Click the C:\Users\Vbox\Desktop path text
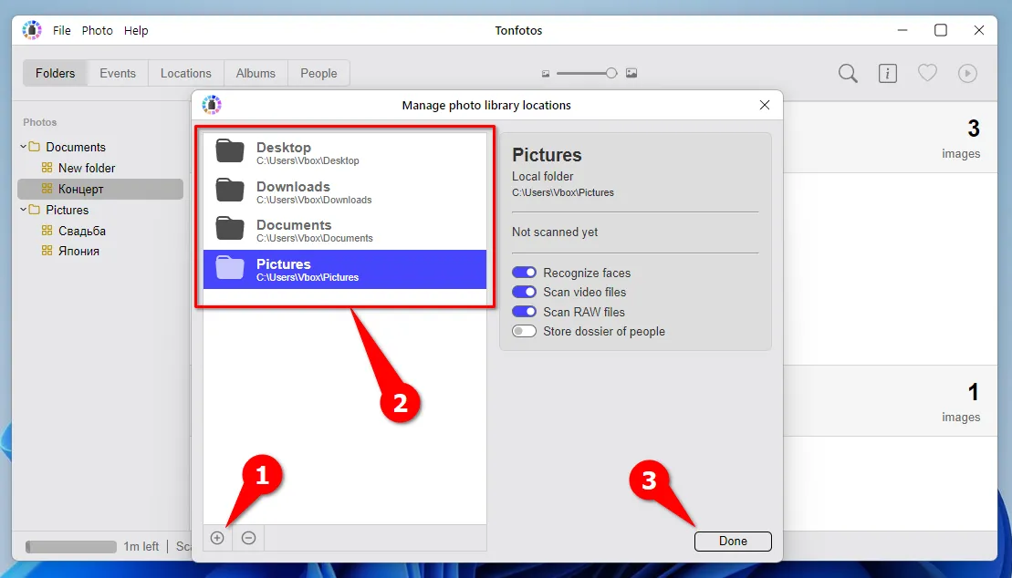 [x=308, y=160]
